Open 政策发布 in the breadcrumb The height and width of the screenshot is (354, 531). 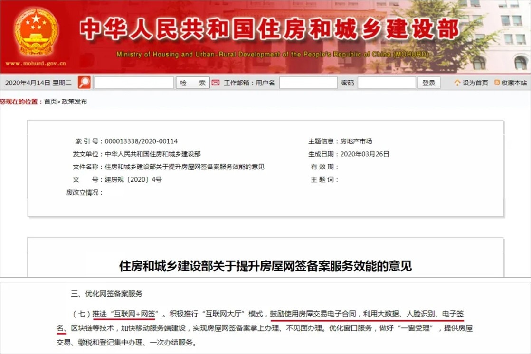[x=75, y=102]
